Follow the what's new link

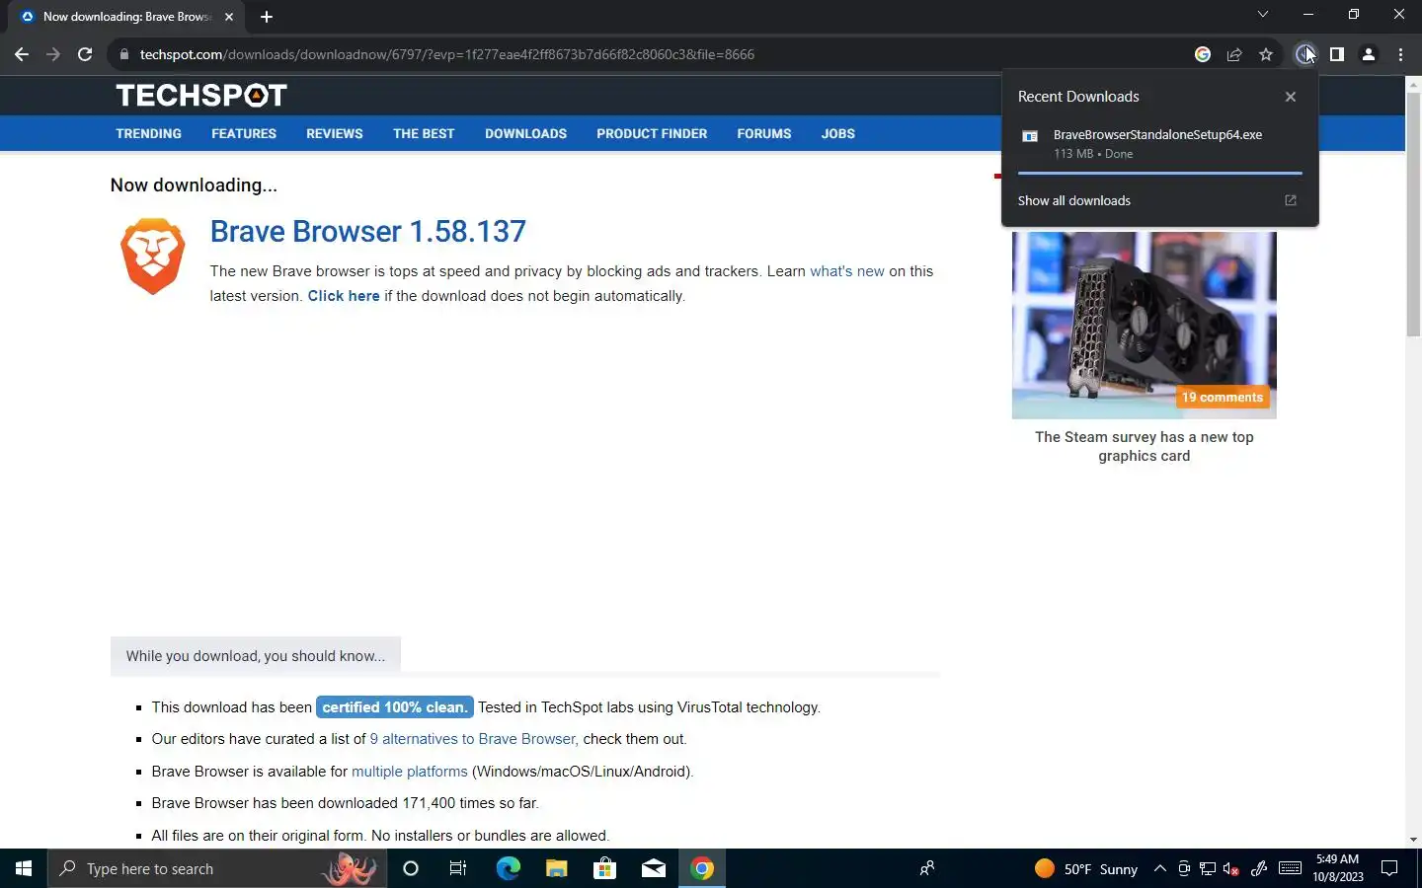click(847, 271)
